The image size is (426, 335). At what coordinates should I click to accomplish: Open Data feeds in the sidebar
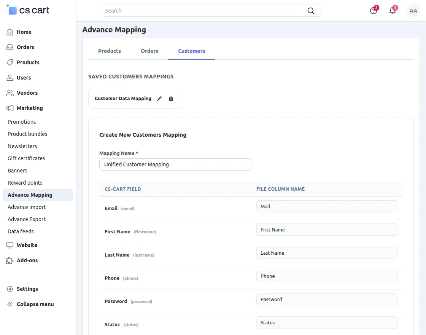[21, 232]
